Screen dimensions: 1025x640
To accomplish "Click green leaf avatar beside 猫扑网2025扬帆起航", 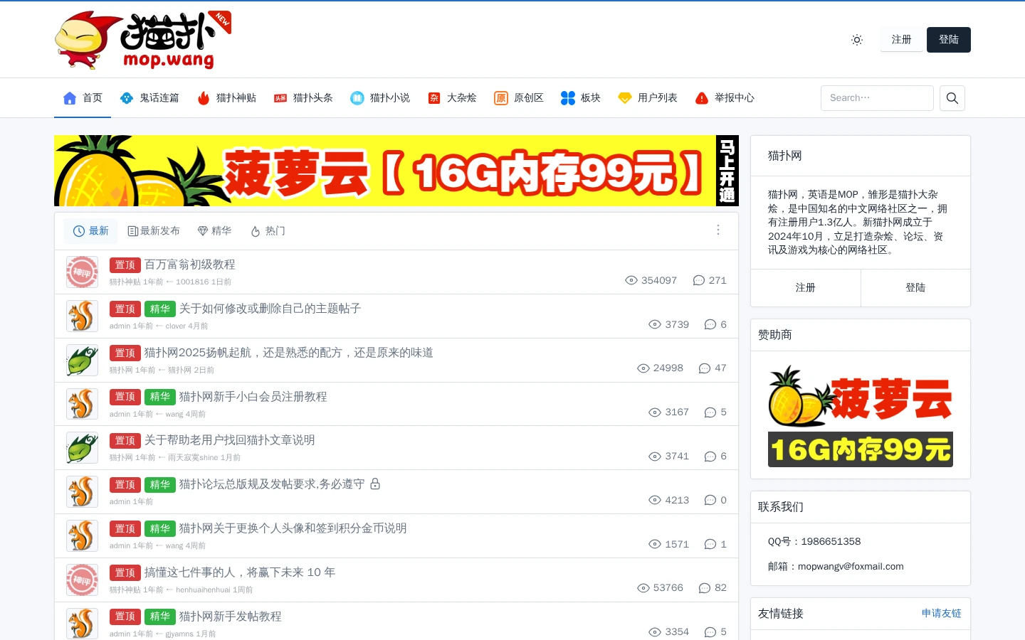I will (x=82, y=361).
